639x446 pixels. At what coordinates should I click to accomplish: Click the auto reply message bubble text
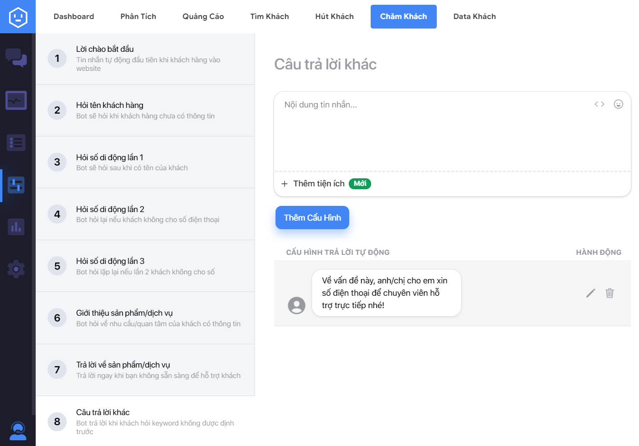(386, 293)
